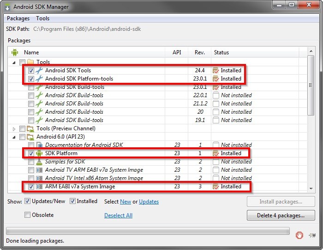
Task: Expand the Tools (Preview Channel) group
Action: tap(14, 129)
